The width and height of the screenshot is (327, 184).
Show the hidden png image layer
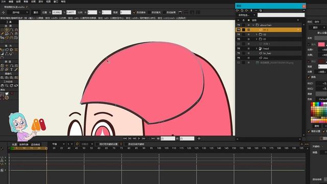(x=239, y=62)
